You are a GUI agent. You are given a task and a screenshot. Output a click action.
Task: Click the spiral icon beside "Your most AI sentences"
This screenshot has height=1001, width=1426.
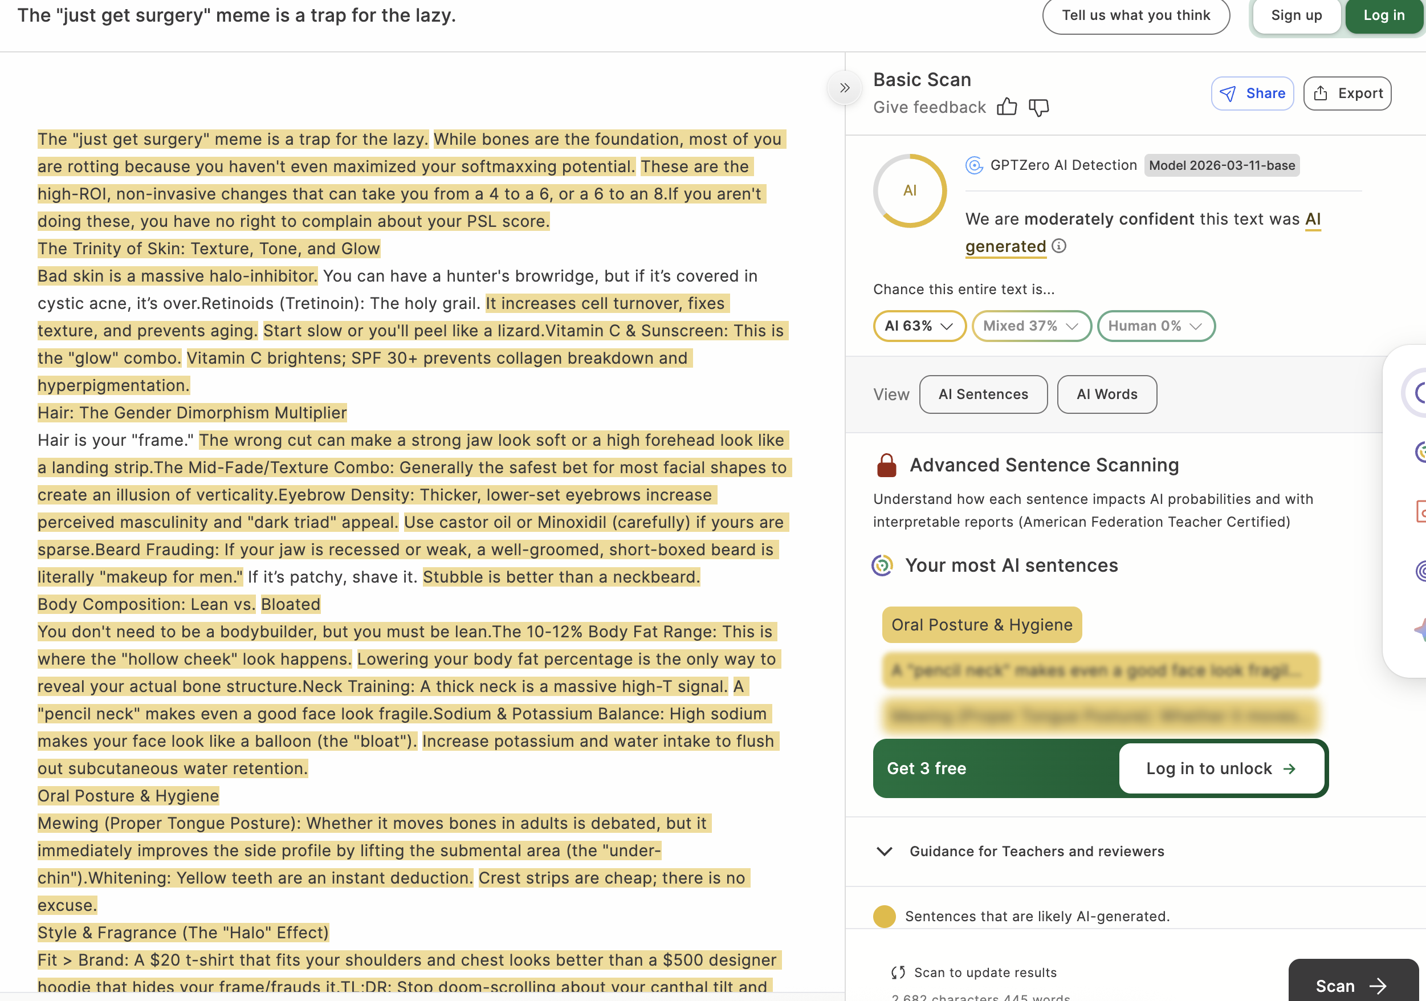(882, 565)
